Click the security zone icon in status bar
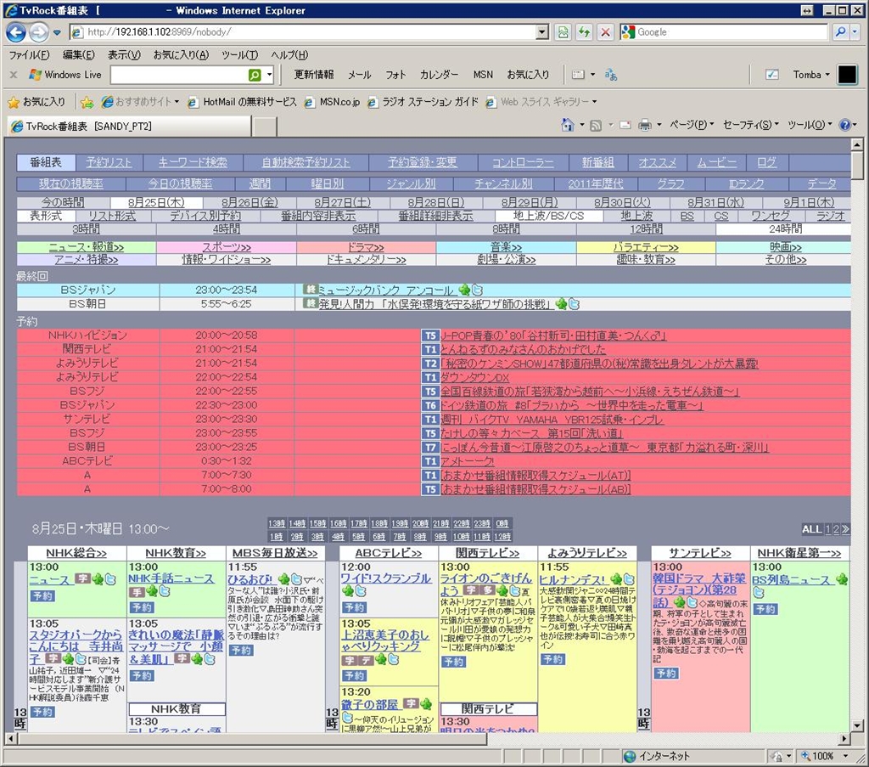This screenshot has width=869, height=767. [630, 757]
